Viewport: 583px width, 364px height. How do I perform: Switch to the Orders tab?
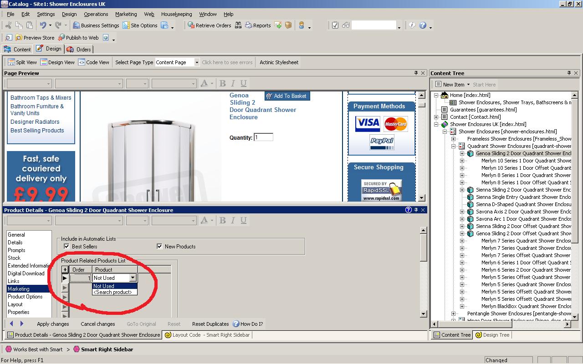79,49
